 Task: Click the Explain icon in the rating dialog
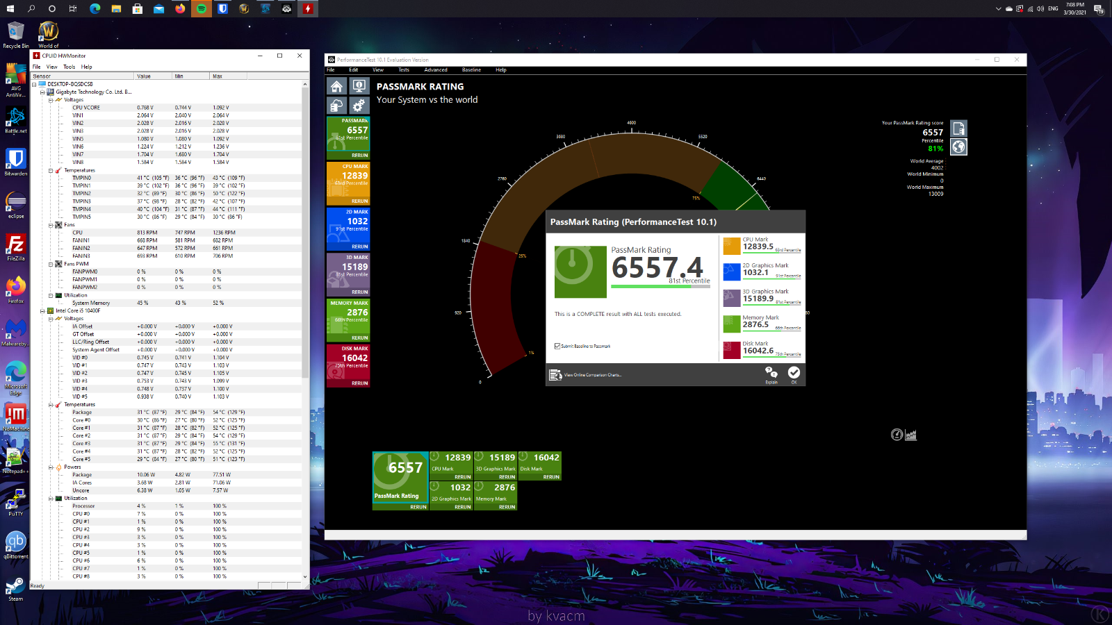771,374
